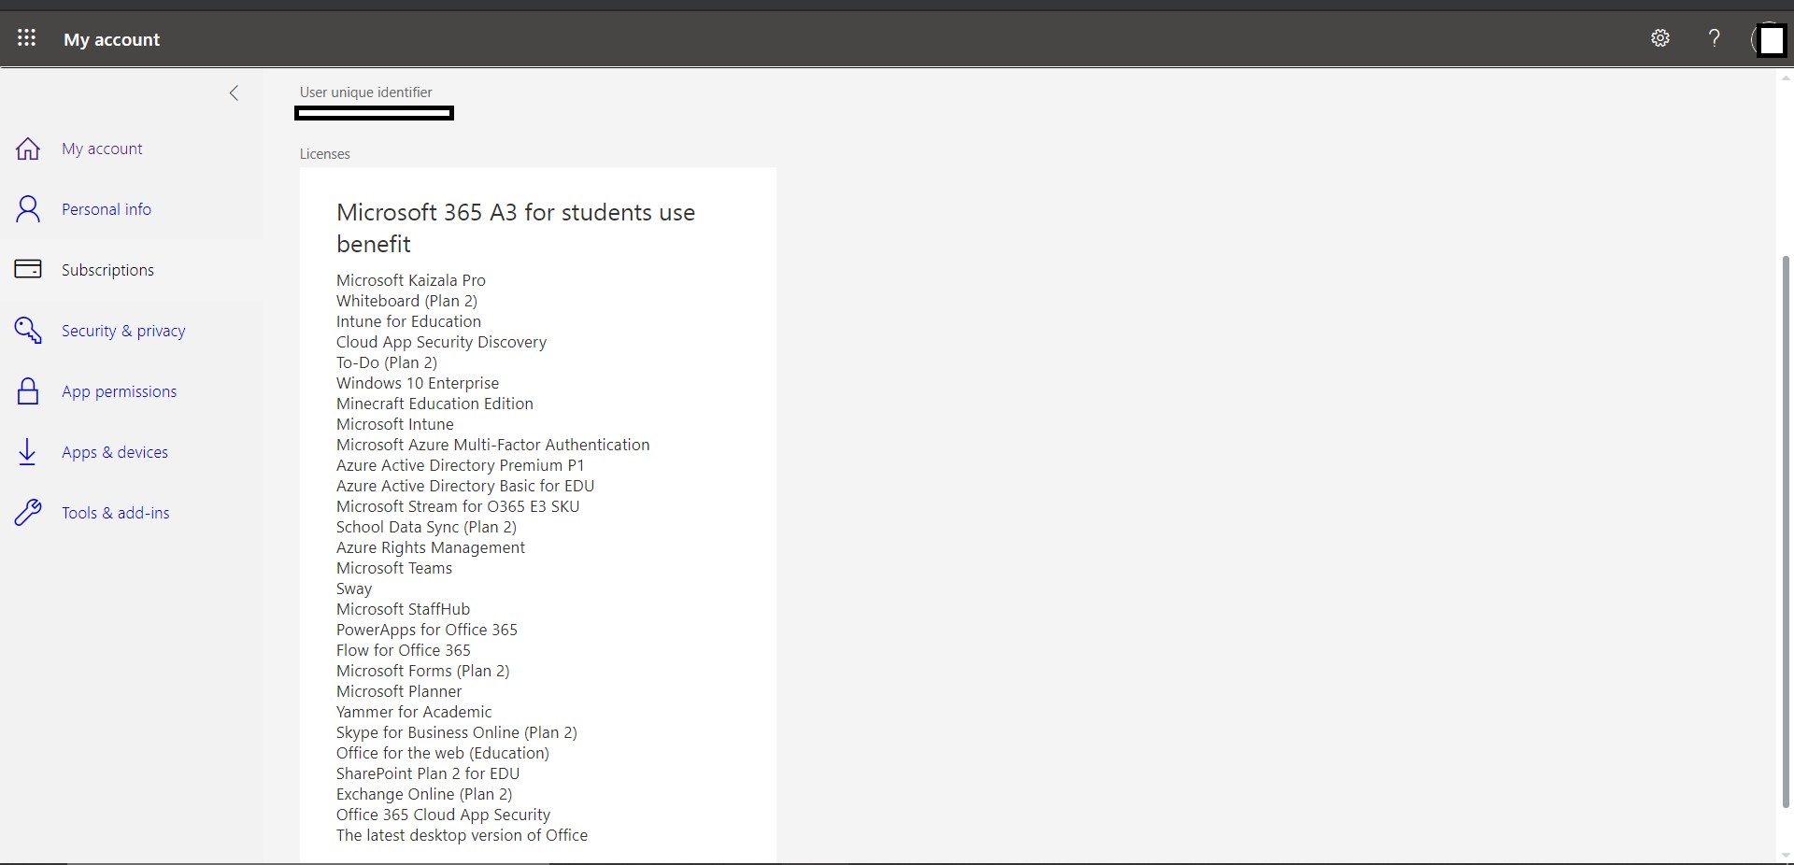
Task: Click the Security & privacy key icon
Action: [28, 331]
